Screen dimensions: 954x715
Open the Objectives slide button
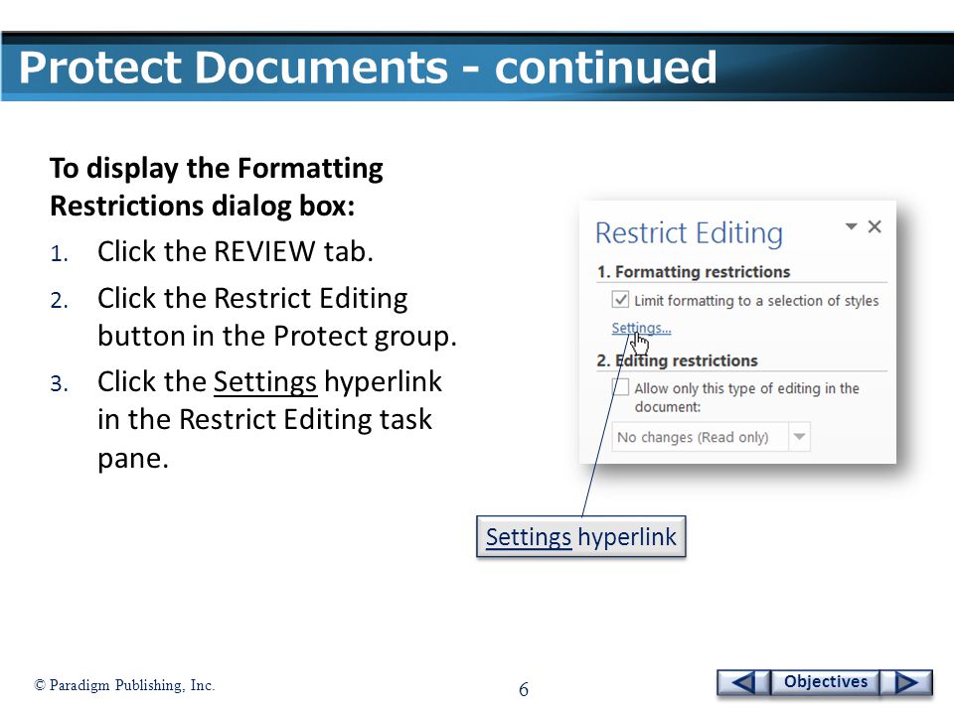coord(826,681)
